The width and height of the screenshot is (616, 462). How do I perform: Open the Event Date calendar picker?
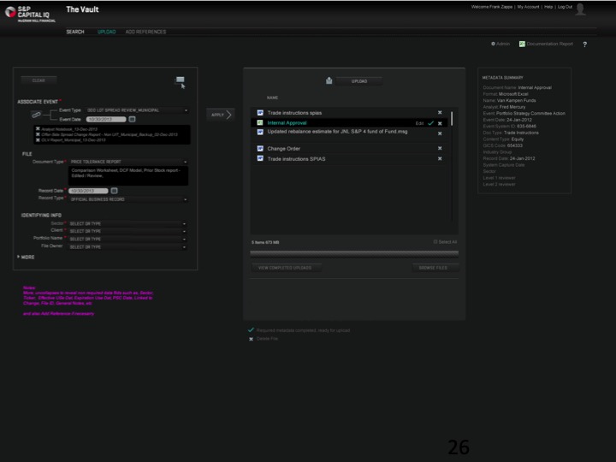(x=133, y=119)
